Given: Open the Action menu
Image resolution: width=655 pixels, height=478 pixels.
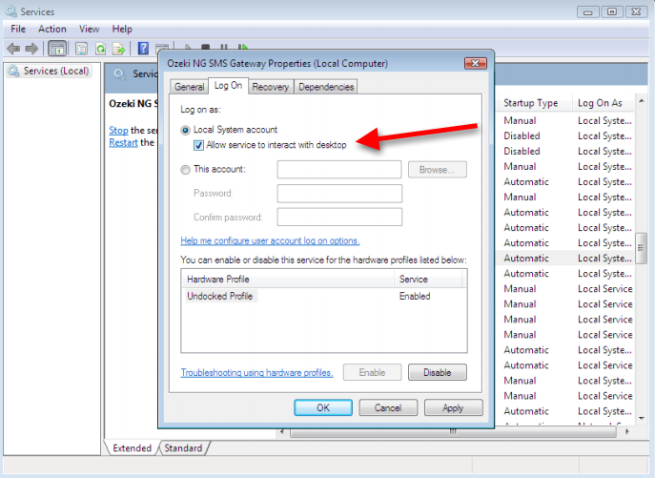Looking at the screenshot, I should point(52,29).
